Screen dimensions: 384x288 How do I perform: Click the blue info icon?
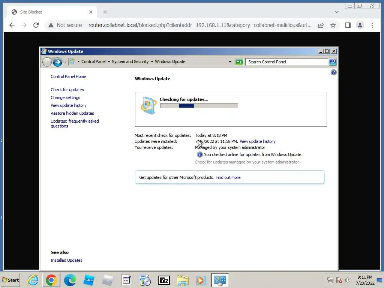coord(199,154)
